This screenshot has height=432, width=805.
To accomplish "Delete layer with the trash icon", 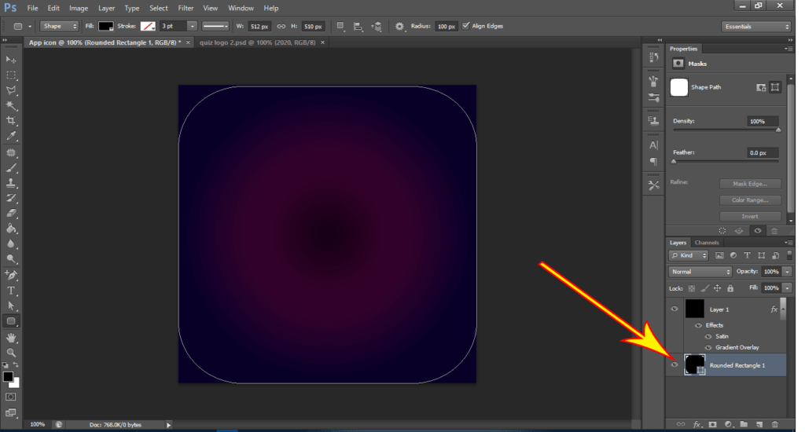I will pyautogui.click(x=774, y=424).
